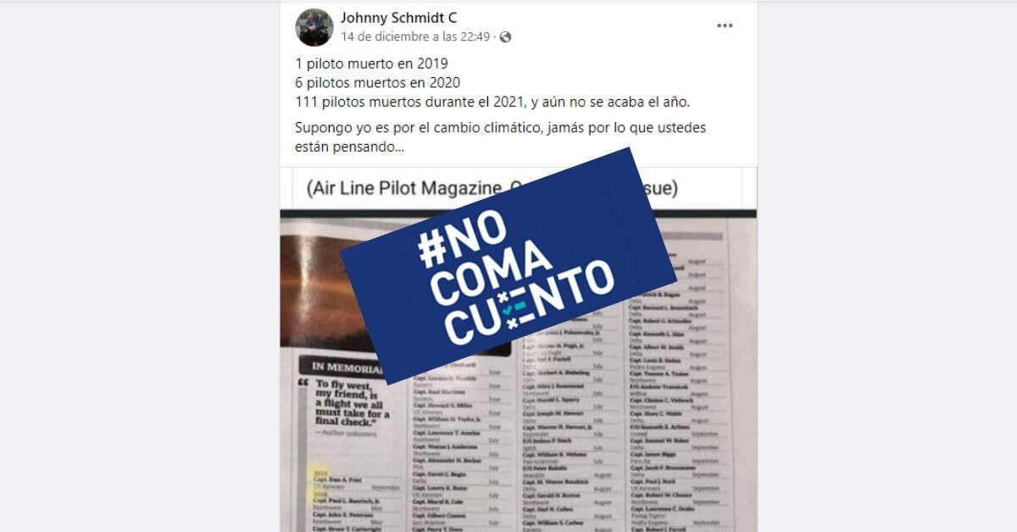The width and height of the screenshot is (1017, 532).
Task: Open the post timestamp 14 de diciembre
Action: pyautogui.click(x=415, y=36)
